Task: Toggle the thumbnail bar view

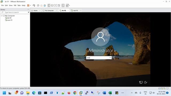Action: tap(52, 5)
